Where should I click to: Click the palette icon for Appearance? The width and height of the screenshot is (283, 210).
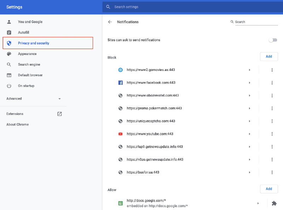click(x=9, y=54)
